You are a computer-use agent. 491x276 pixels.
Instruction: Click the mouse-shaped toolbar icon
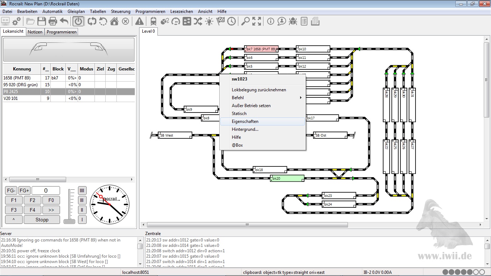point(165,21)
